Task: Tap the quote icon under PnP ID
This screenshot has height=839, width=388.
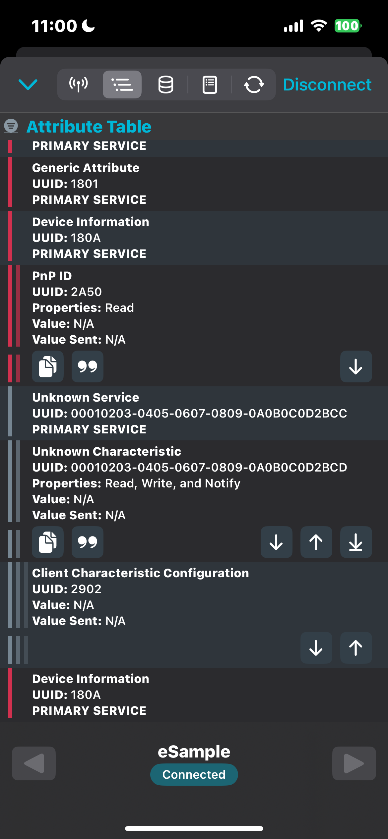Action: coord(88,366)
